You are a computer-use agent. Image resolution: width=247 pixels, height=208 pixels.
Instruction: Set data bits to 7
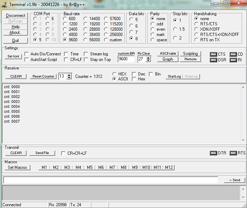(x=131, y=32)
